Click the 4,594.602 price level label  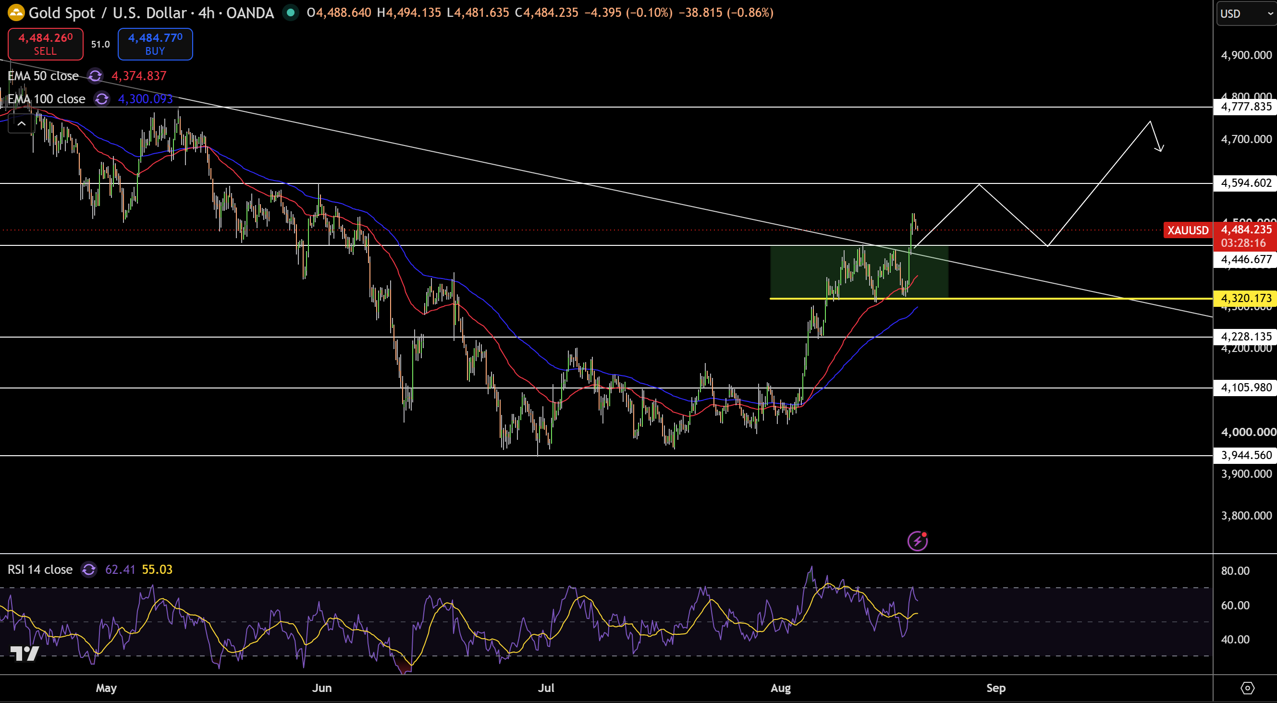point(1246,183)
